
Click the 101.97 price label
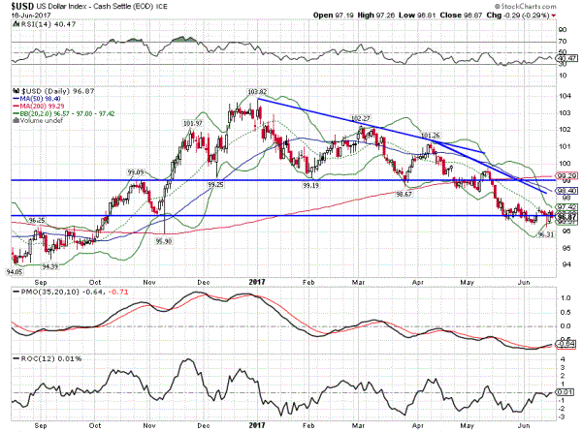point(192,124)
